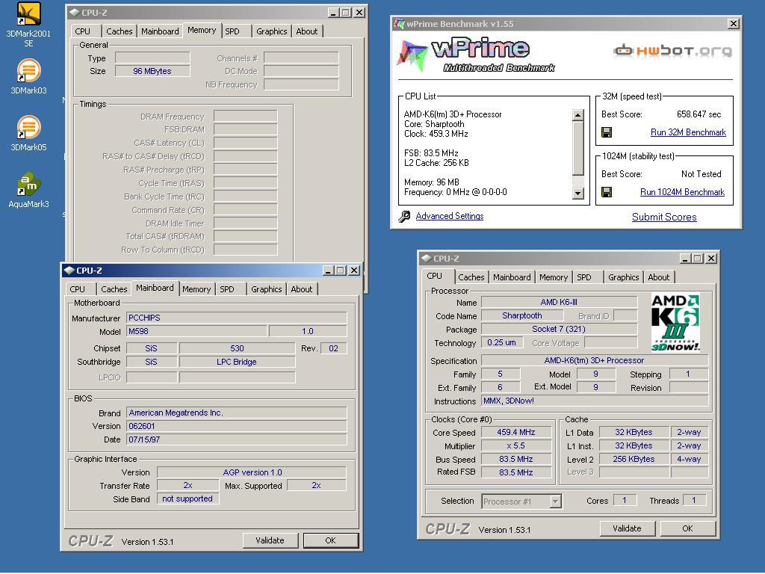Switch to the Graphics tab in the Memory window
The height and width of the screenshot is (574, 765).
[x=272, y=31]
